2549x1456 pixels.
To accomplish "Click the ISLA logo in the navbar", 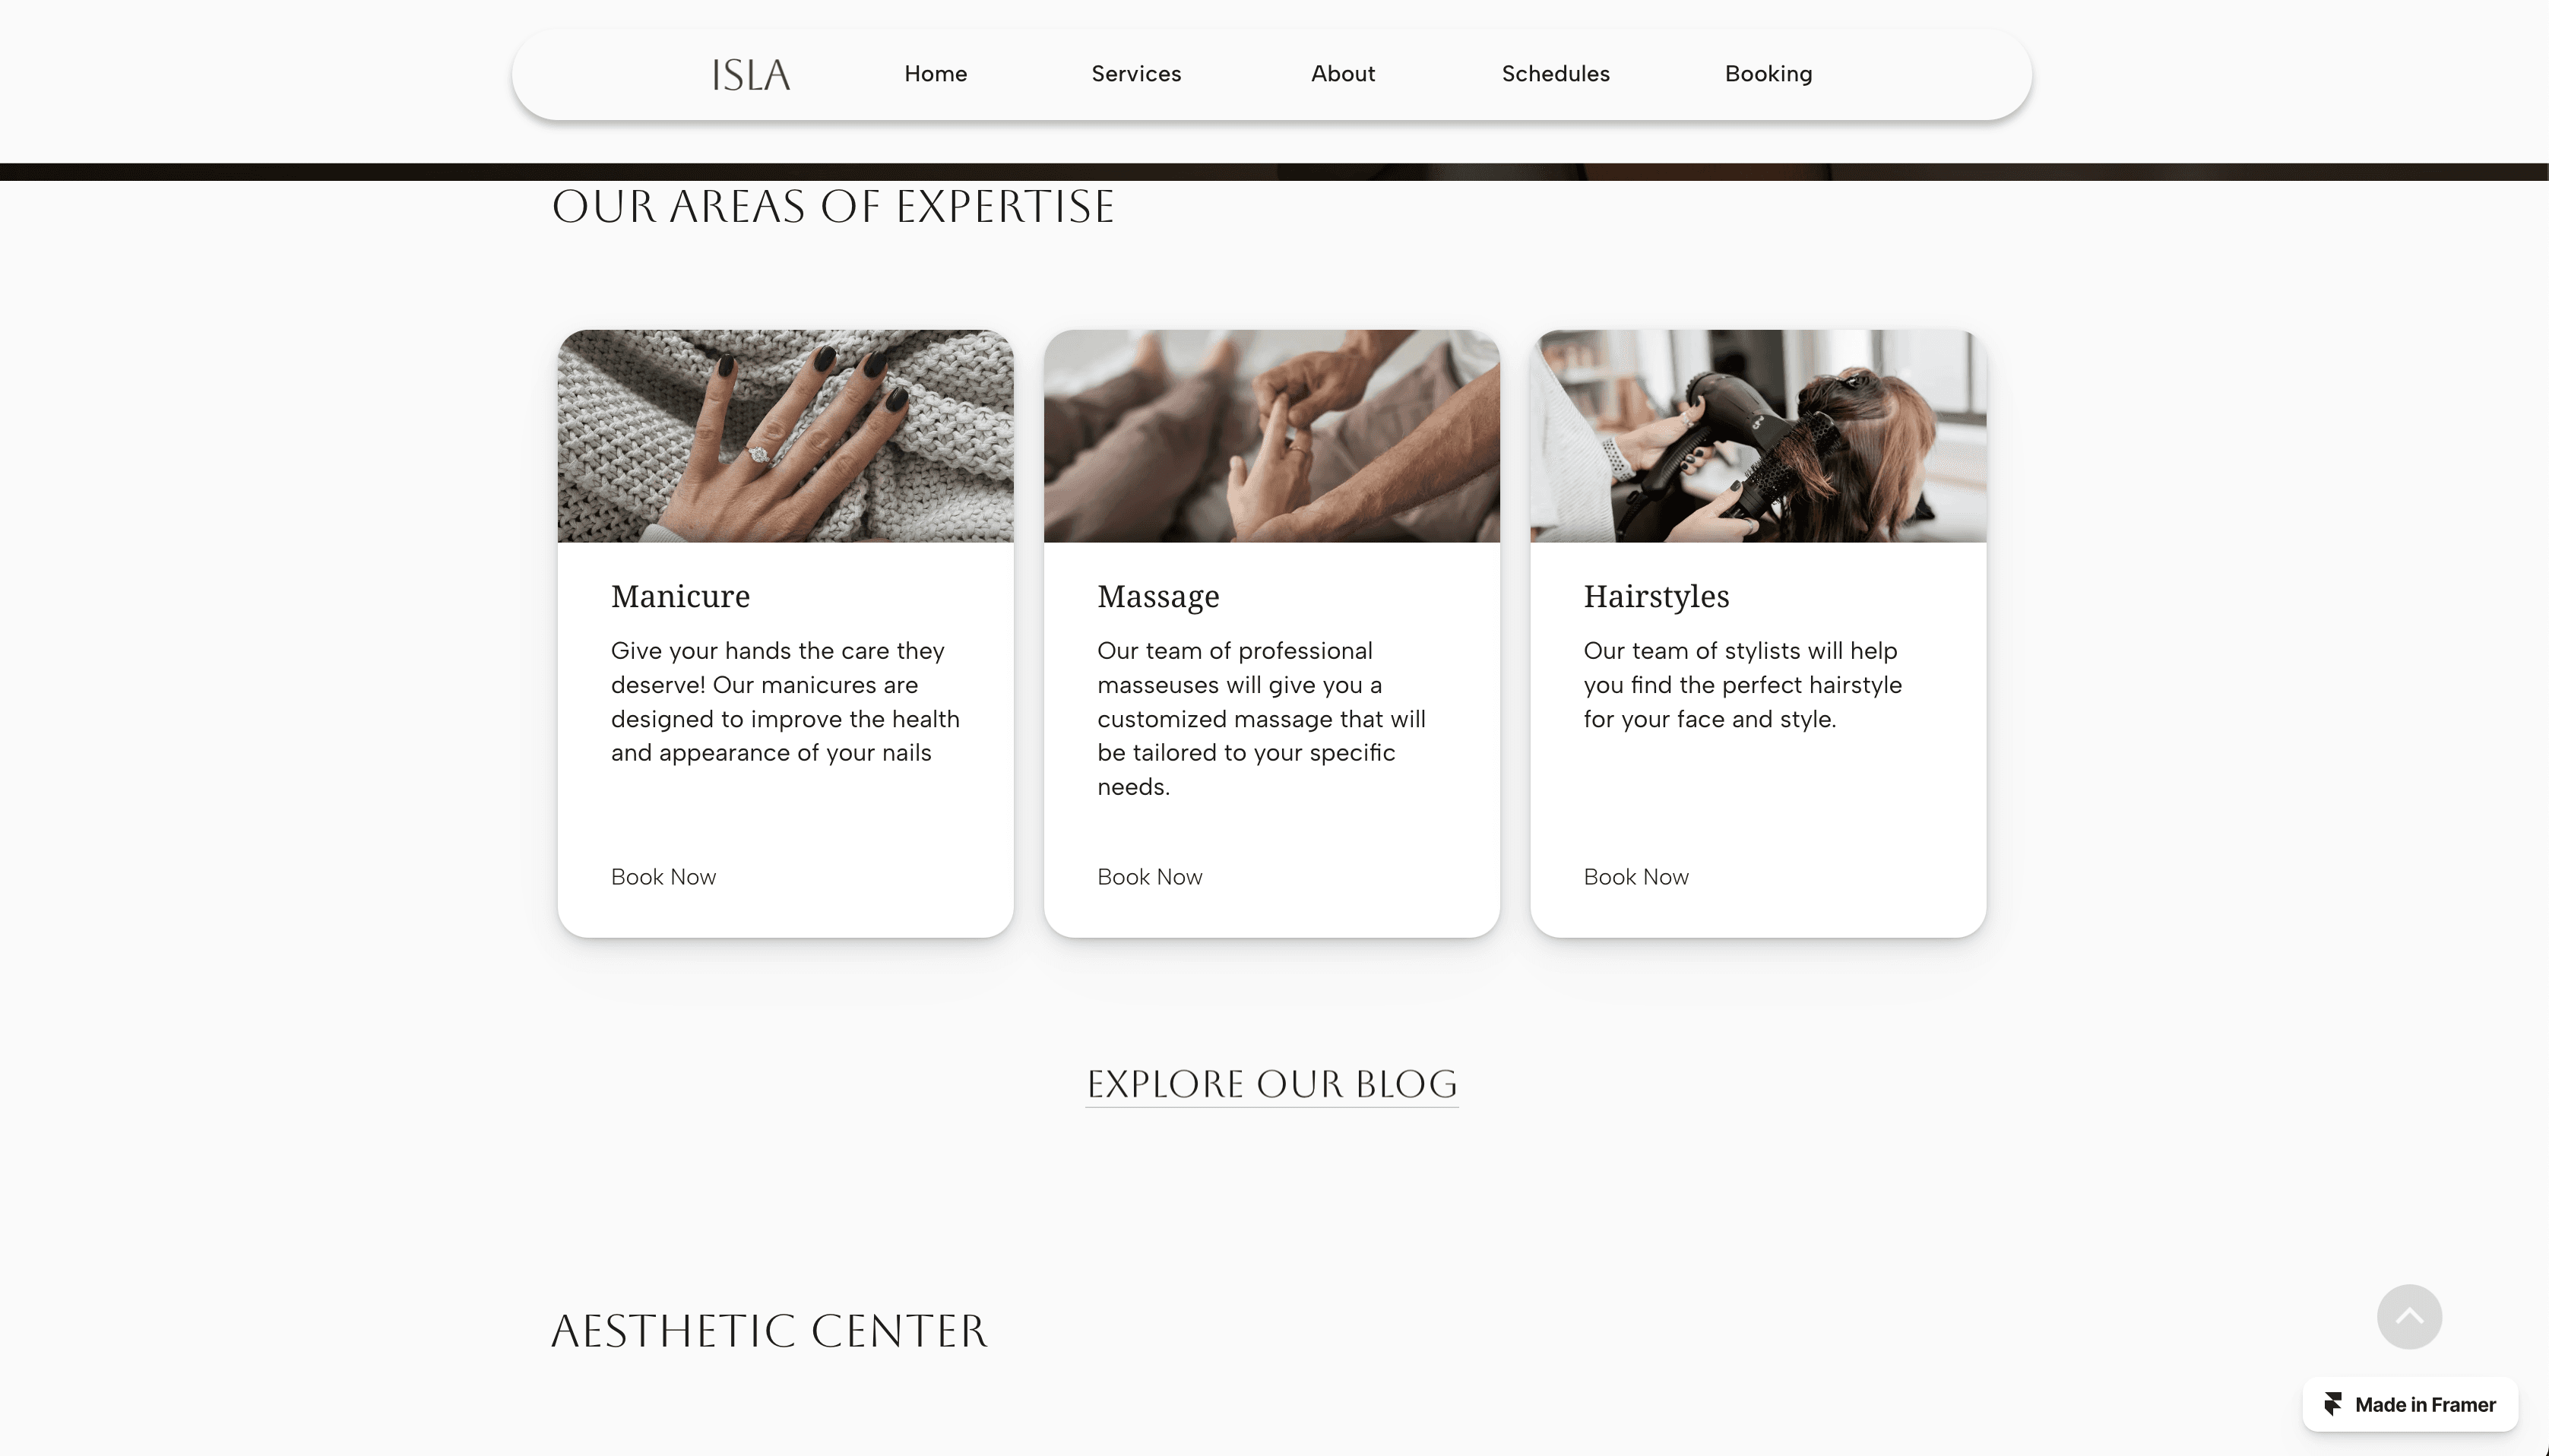I will coord(750,75).
